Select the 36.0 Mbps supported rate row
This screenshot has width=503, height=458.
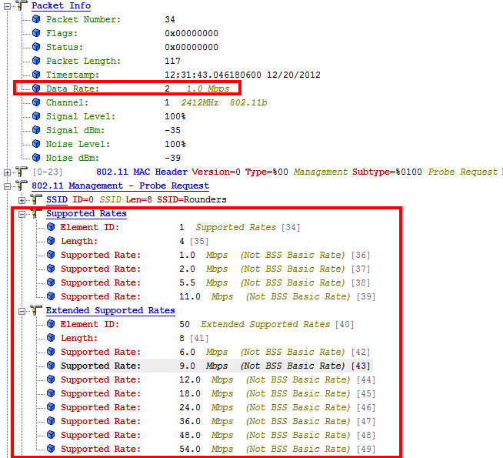tap(218, 421)
